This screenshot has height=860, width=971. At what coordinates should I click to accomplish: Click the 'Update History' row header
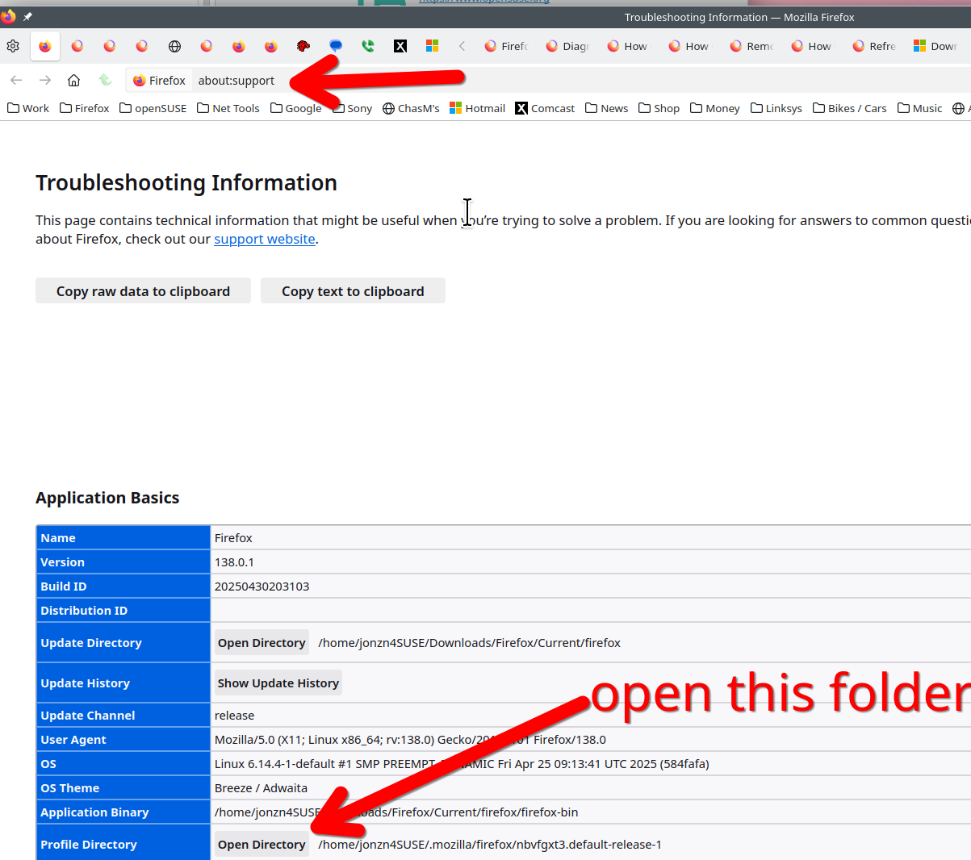tap(123, 683)
